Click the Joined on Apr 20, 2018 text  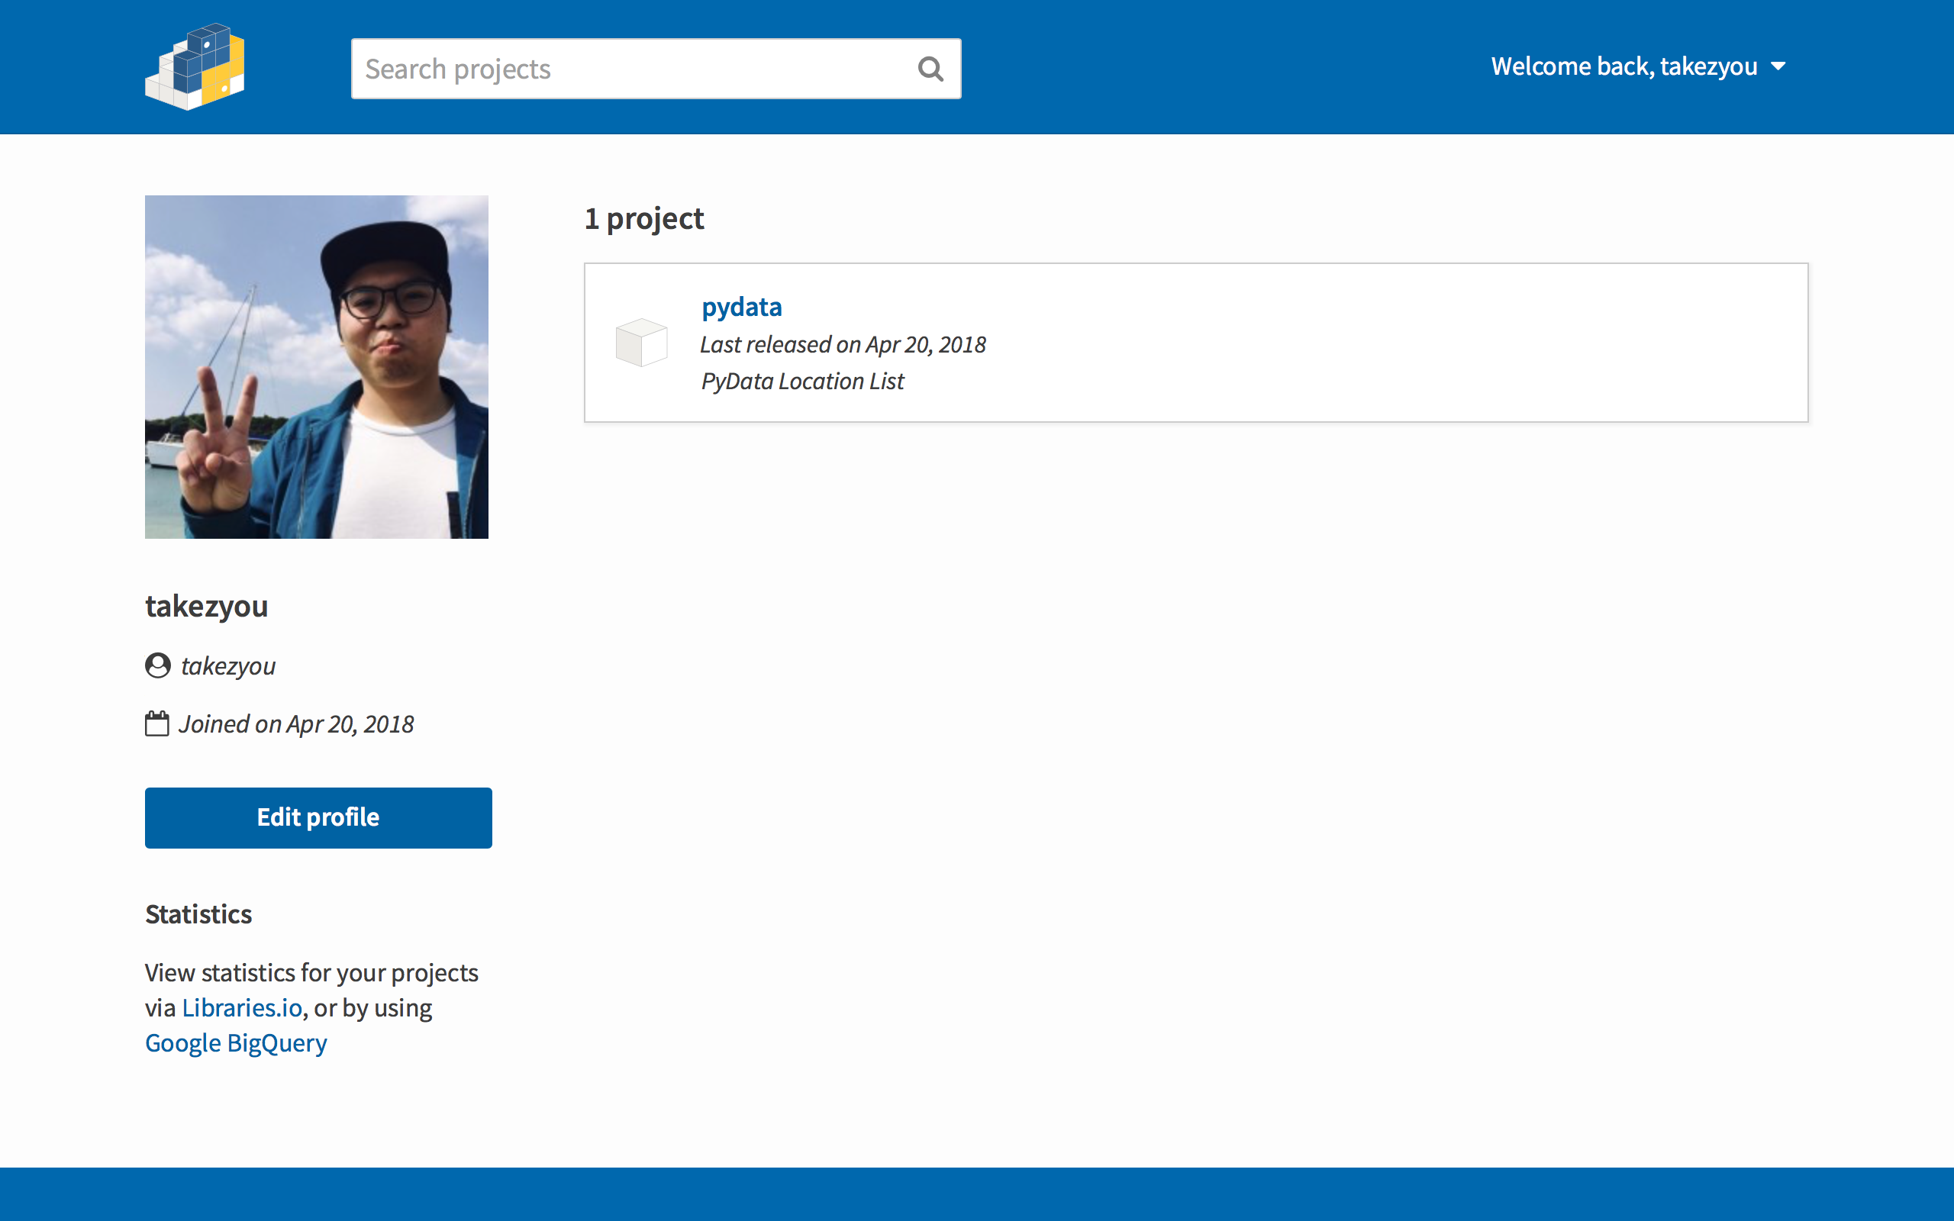[x=296, y=724]
